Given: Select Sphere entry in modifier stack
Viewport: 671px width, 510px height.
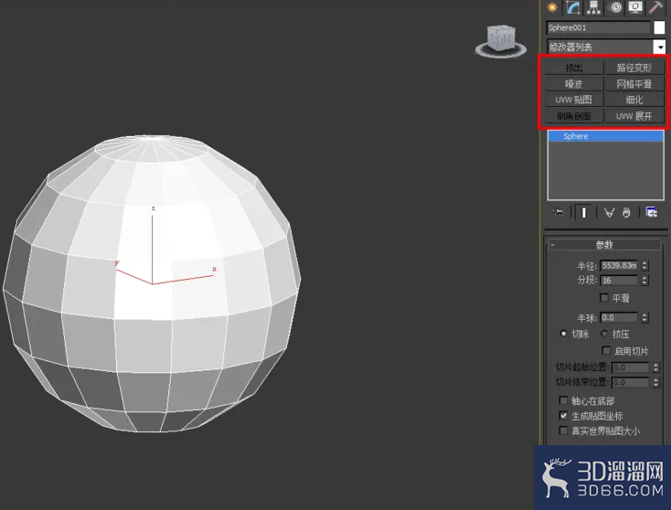Looking at the screenshot, I should pyautogui.click(x=606, y=136).
